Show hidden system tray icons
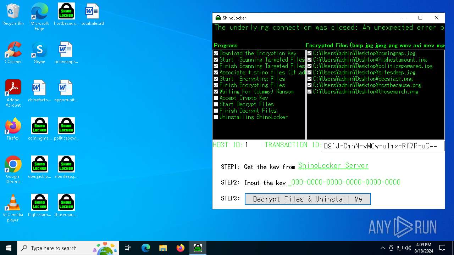This screenshot has height=255, width=454. coord(382,248)
